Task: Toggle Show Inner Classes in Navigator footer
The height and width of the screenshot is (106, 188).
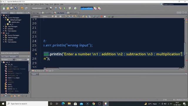Action: click(15, 96)
